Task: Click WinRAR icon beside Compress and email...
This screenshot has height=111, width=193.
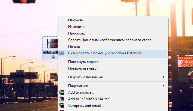Action: (62, 106)
